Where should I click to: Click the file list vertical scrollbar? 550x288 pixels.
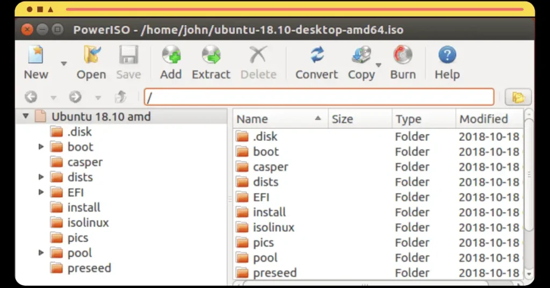click(x=529, y=175)
